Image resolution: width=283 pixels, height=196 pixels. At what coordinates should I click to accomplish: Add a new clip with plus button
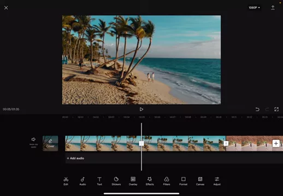(276, 143)
